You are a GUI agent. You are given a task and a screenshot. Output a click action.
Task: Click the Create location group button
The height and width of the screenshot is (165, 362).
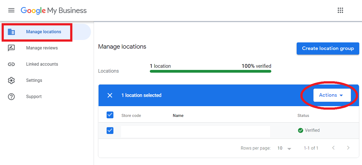coord(328,48)
